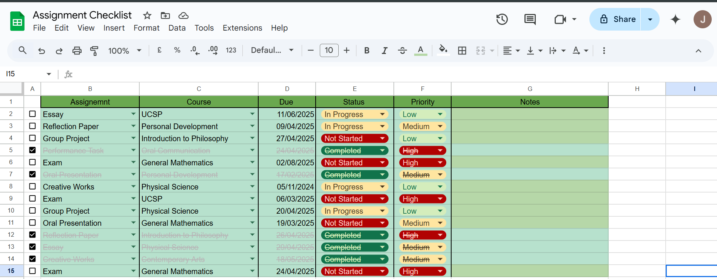The width and height of the screenshot is (717, 279).
Task: Open version history clock icon
Action: (x=502, y=19)
